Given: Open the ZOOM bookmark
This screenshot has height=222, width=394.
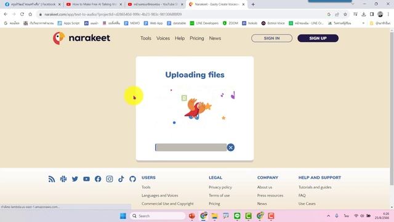Looking at the screenshot, I should pos(230,23).
